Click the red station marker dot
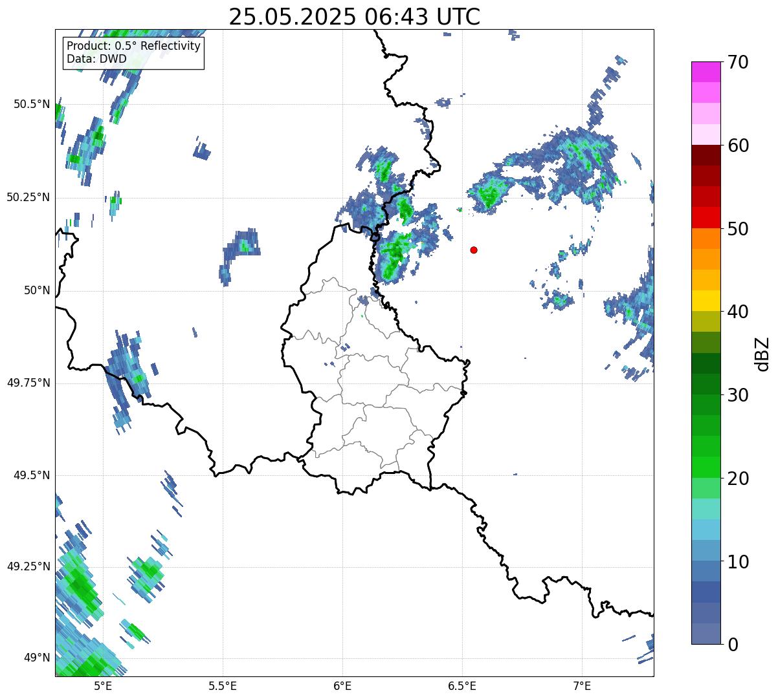The image size is (778, 699). point(474,250)
